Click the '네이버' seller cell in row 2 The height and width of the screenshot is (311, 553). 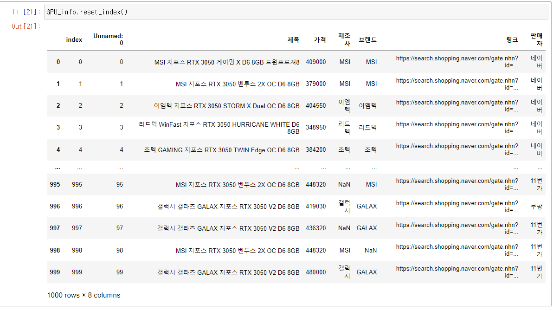point(536,106)
